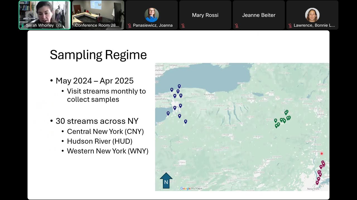The height and width of the screenshot is (200, 357).
Task: Click the Sampling Regime slide title
Action: [98, 55]
